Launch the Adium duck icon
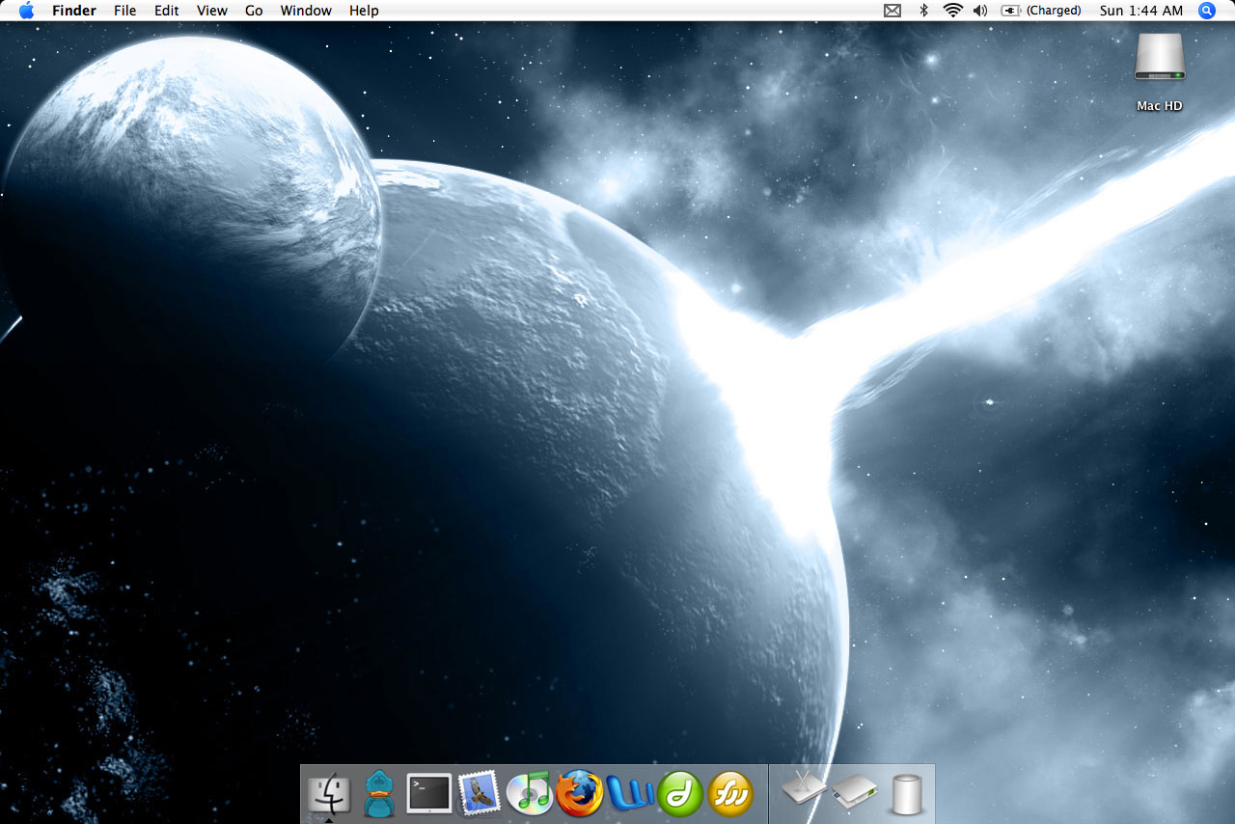This screenshot has height=824, width=1235. click(x=379, y=794)
